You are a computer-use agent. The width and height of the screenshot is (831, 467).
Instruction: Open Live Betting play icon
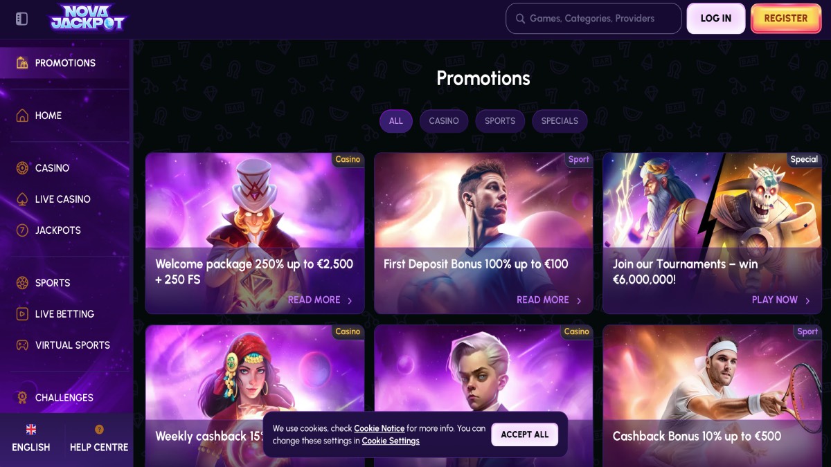coord(22,314)
